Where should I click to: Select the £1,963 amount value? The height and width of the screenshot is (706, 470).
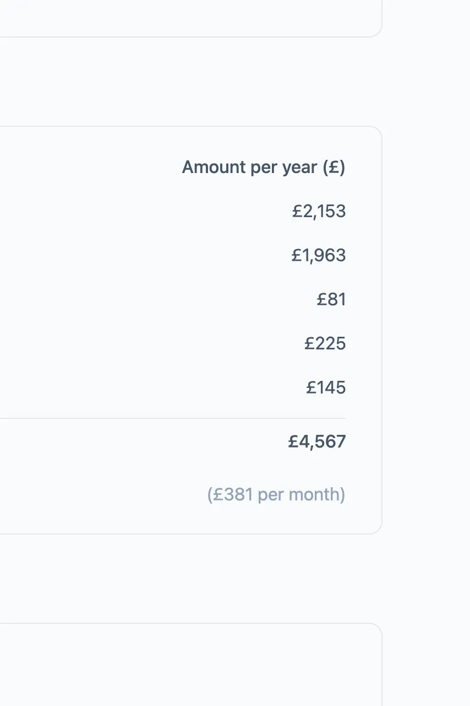[x=319, y=255]
